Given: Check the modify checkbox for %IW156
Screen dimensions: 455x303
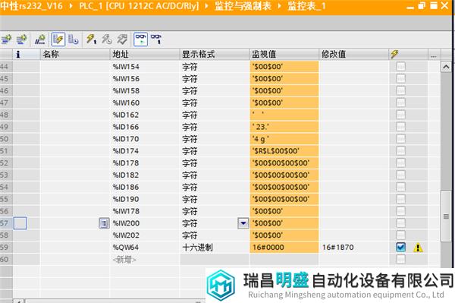Looking at the screenshot, I should click(400, 78).
